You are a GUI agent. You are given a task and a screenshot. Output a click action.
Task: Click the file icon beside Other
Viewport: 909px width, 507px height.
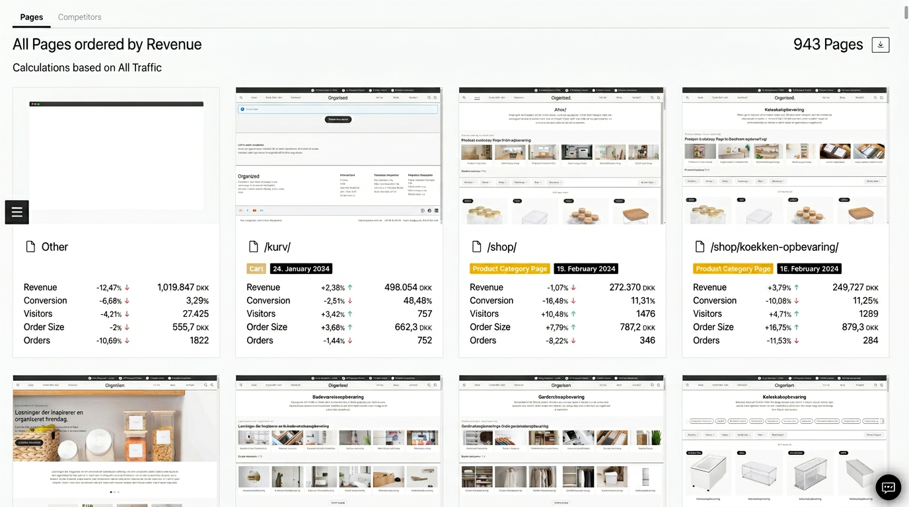tap(30, 247)
